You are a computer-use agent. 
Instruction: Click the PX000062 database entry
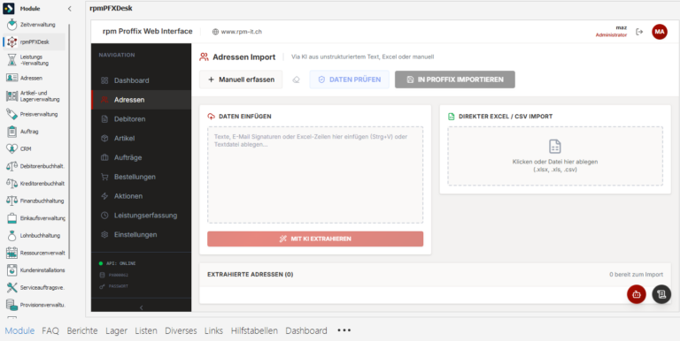119,275
